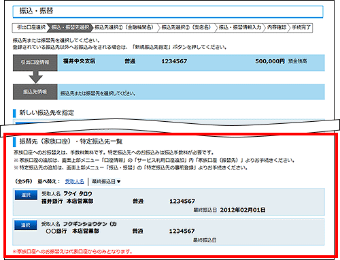Screen dimensions: 340x260
Task: Click 振込・振替 page title
Action: [x=36, y=11]
